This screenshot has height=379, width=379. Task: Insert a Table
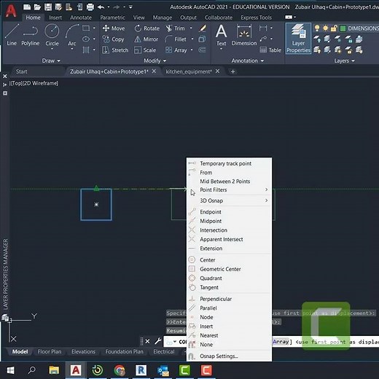click(x=270, y=50)
